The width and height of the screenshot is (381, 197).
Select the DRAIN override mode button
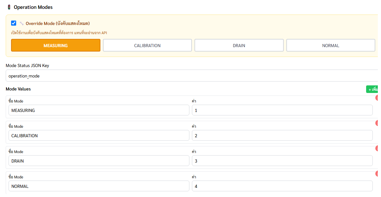239,45
